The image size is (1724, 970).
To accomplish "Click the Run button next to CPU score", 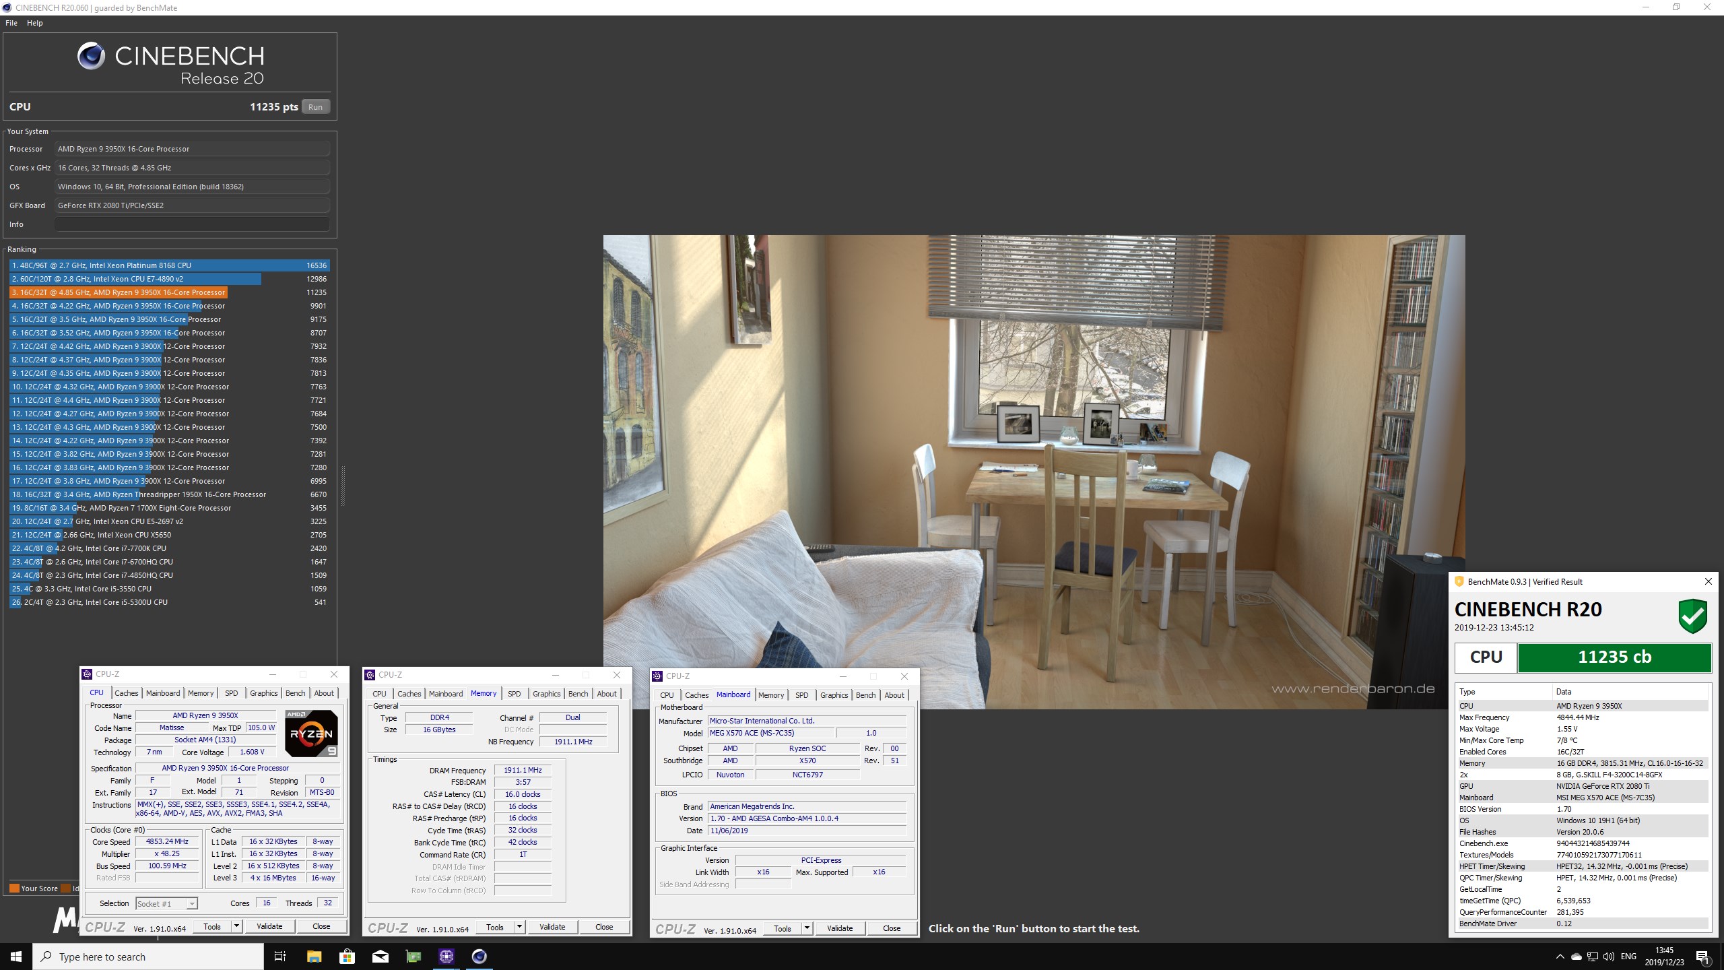I will pyautogui.click(x=315, y=107).
